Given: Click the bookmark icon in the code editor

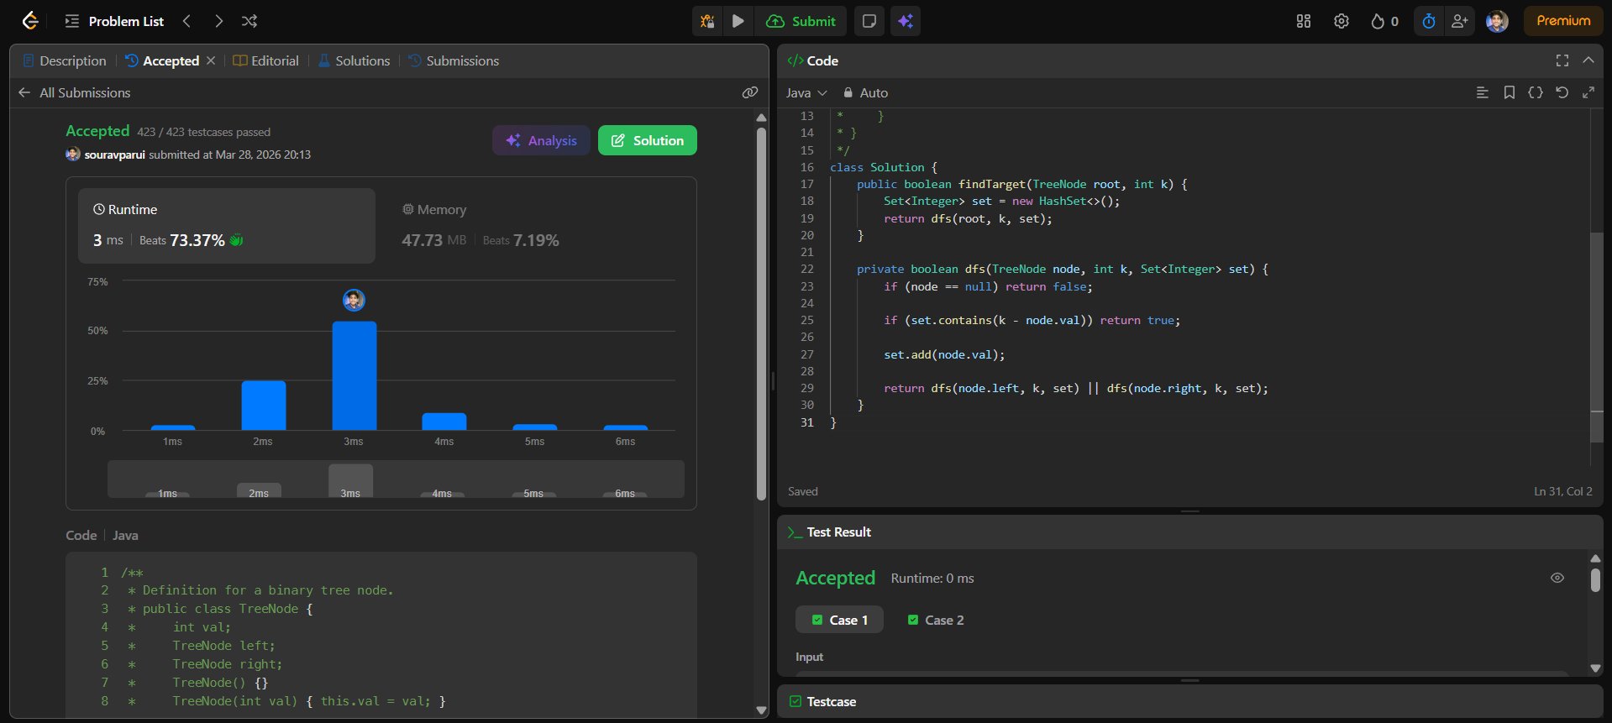Looking at the screenshot, I should (x=1509, y=92).
